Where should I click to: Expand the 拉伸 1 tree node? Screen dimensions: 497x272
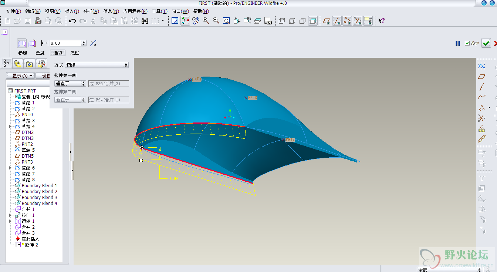(x=10, y=215)
